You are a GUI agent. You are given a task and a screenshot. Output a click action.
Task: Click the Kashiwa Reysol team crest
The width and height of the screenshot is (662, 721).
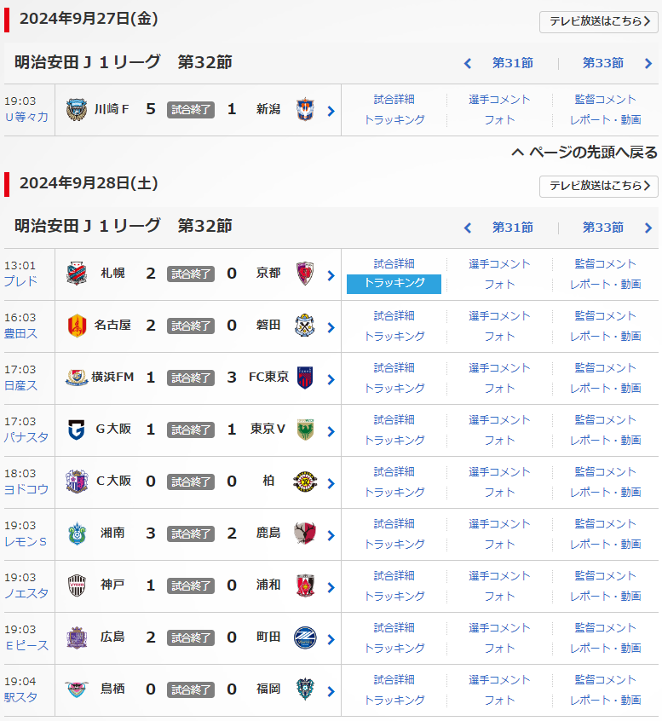(305, 482)
